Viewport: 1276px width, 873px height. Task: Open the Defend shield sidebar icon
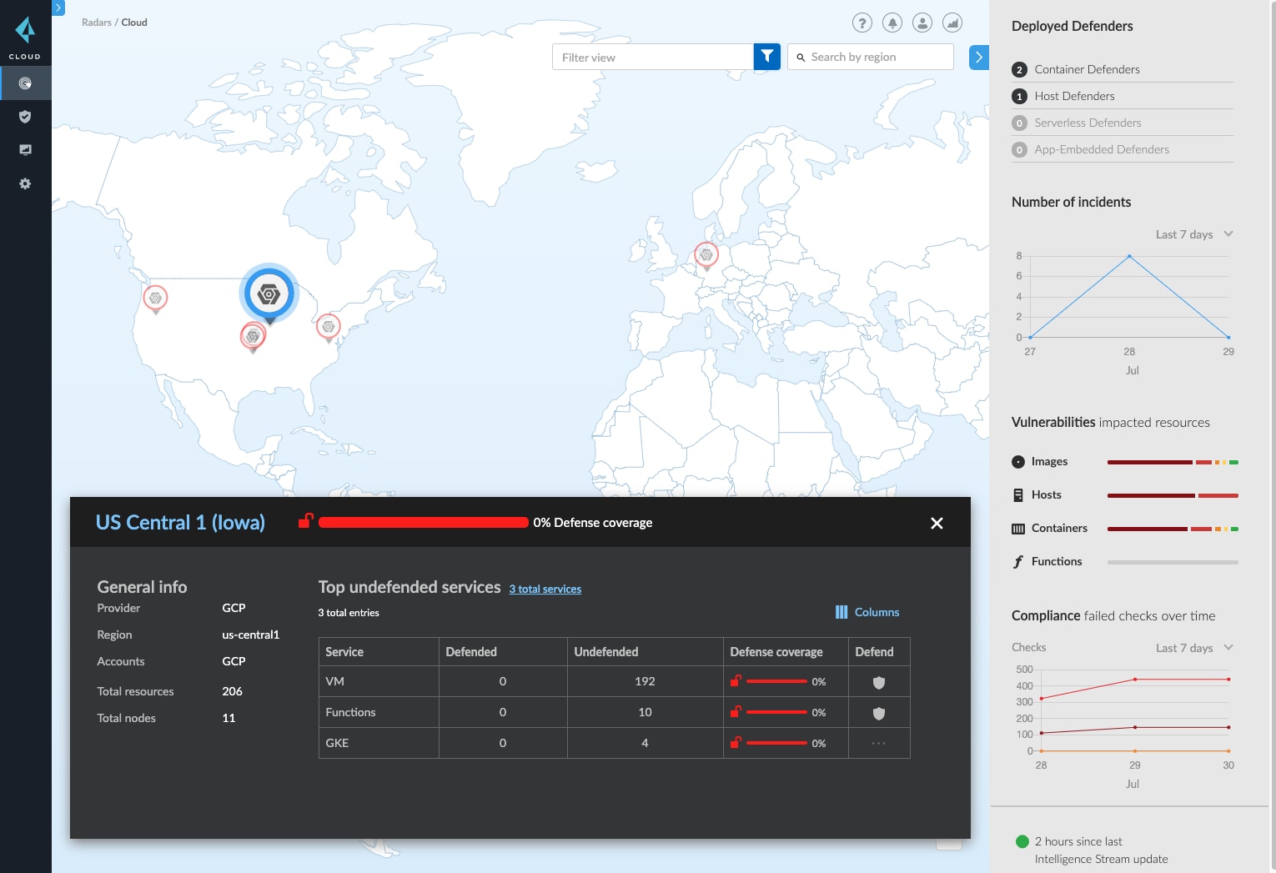pos(25,117)
